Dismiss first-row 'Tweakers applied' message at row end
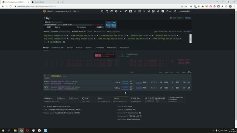Image resolution: width=237 pixels, height=133 pixels. pos(177,35)
